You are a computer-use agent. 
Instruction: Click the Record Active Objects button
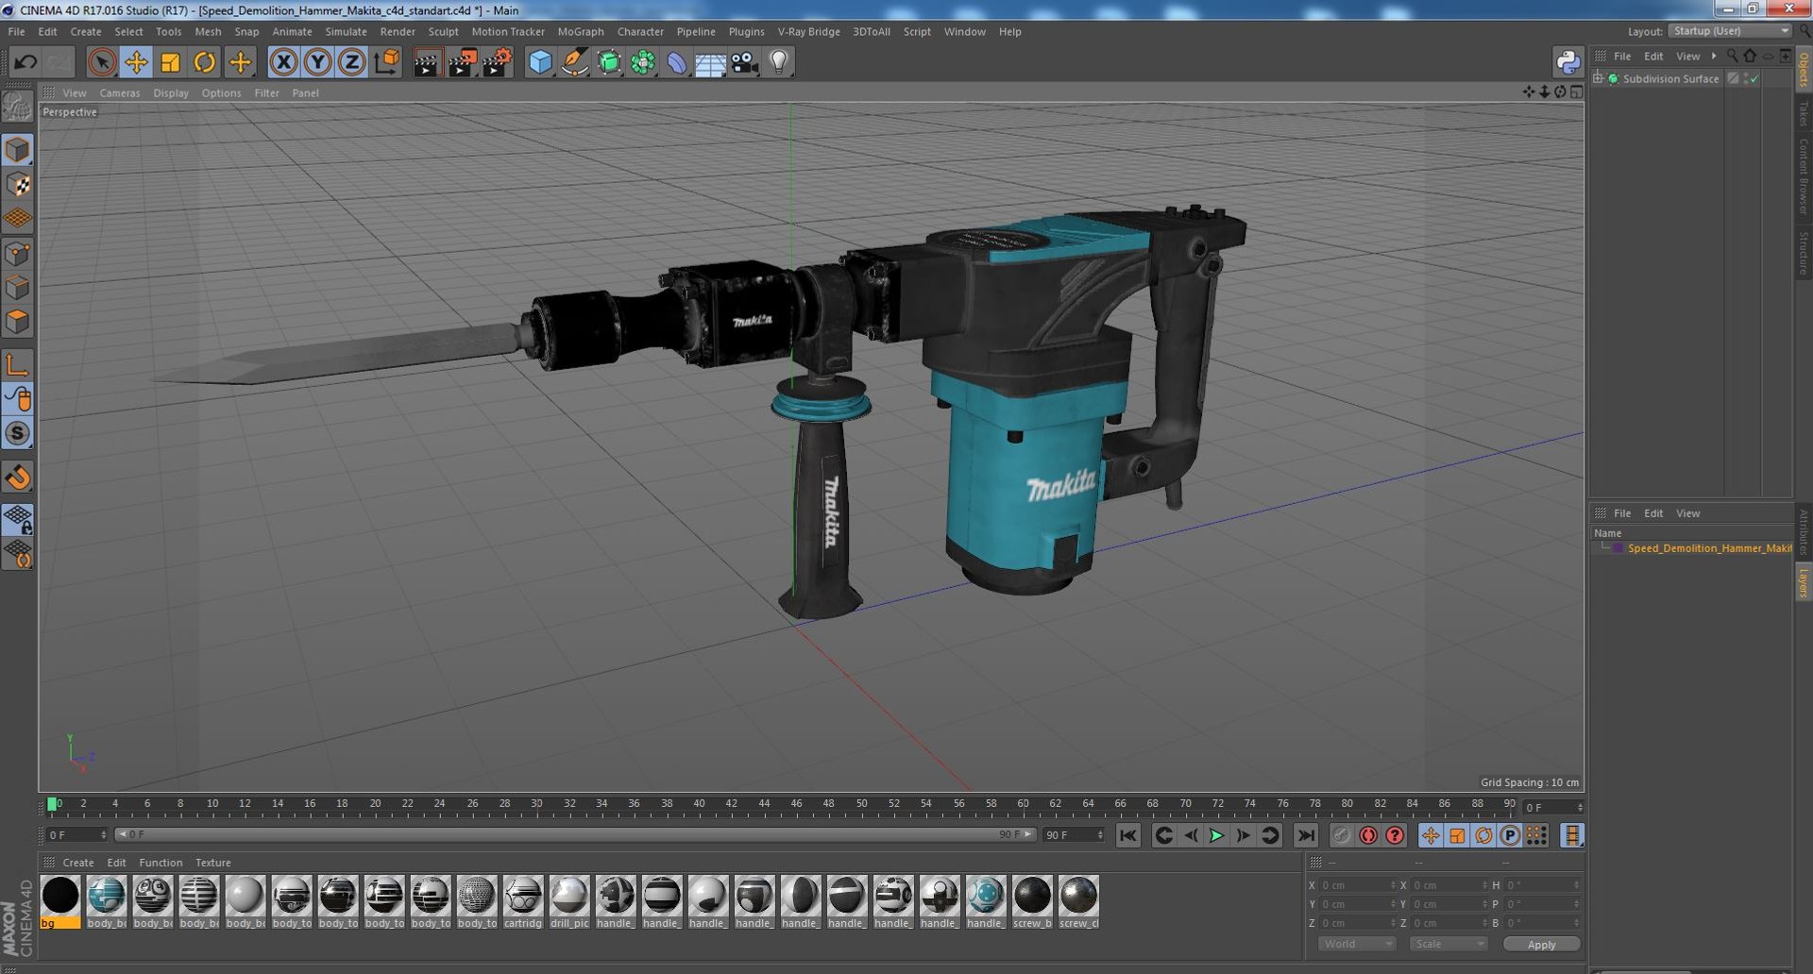[x=1341, y=835]
